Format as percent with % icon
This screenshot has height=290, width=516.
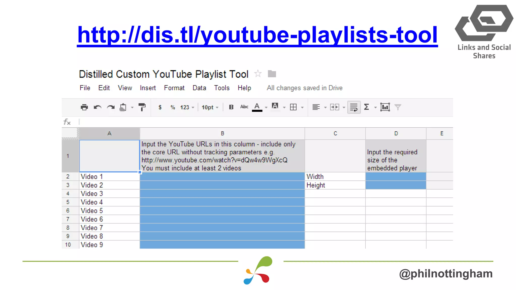click(x=173, y=107)
